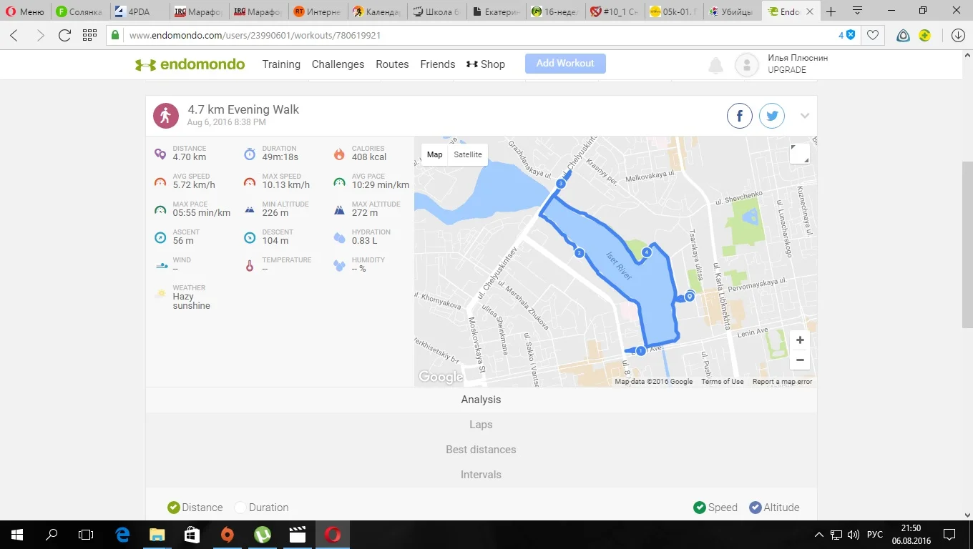Screen dimensions: 973x549
Task: Share the workout on Twitter
Action: click(772, 116)
